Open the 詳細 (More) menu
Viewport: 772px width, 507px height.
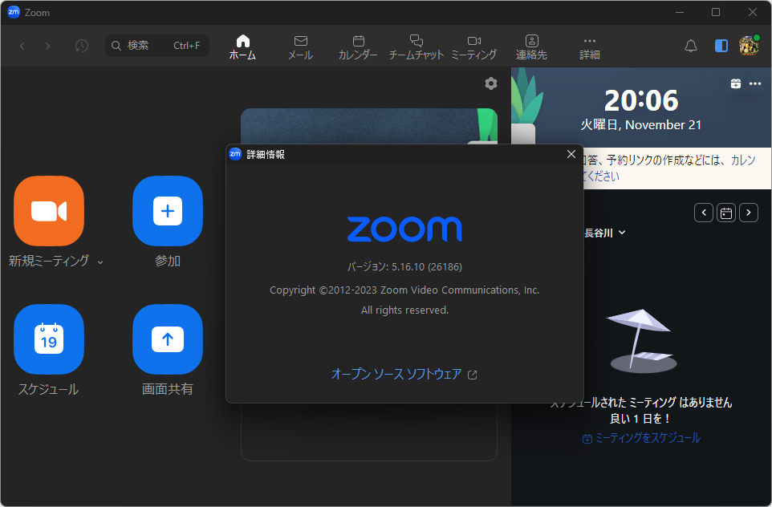[590, 46]
